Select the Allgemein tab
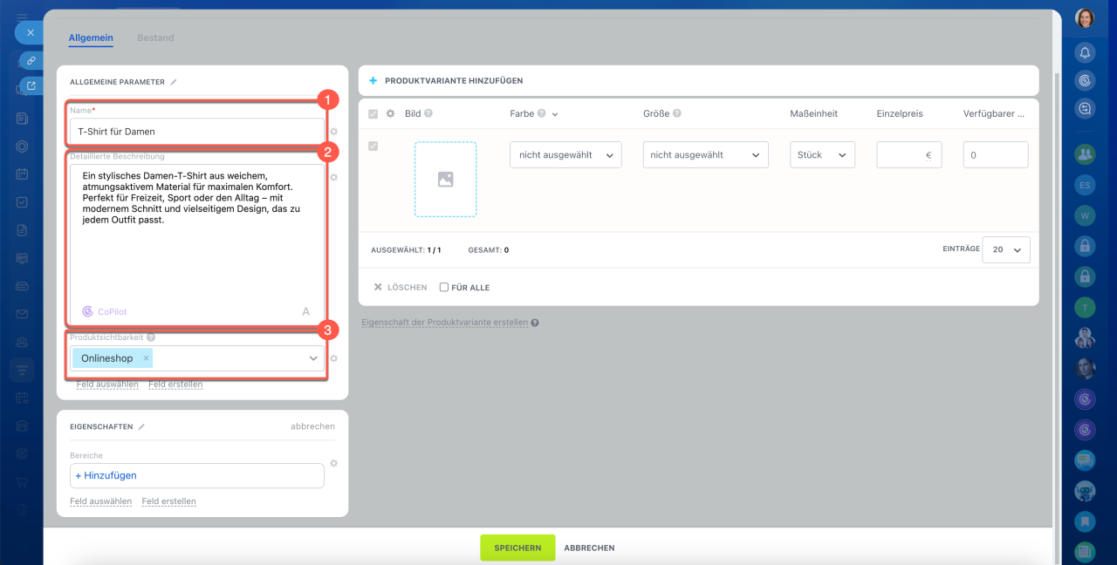Screen dimensions: 1117x565 tap(91, 37)
